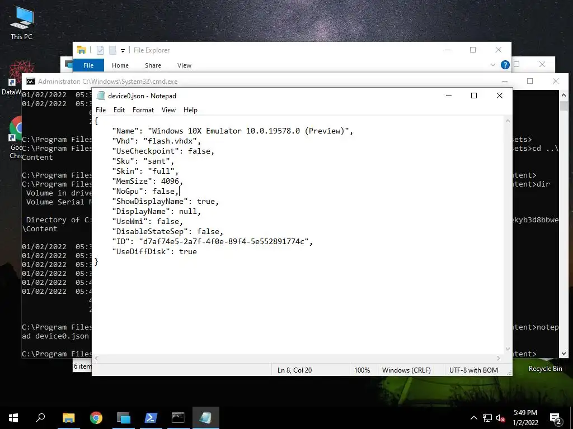Select the Recycle Bin desktop label
This screenshot has width=573, height=429.
point(545,369)
